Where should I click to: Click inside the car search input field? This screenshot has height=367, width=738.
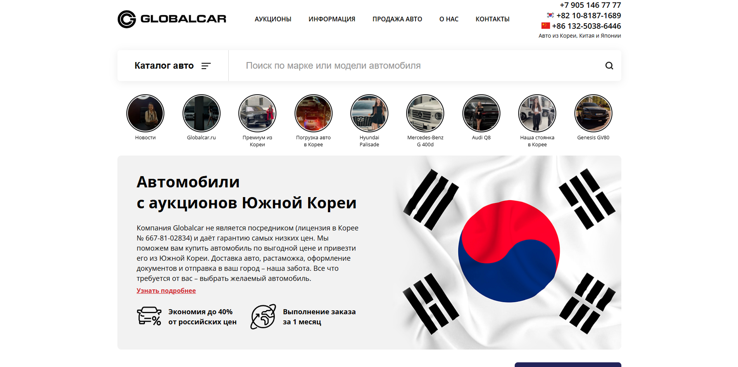pyautogui.click(x=388, y=66)
